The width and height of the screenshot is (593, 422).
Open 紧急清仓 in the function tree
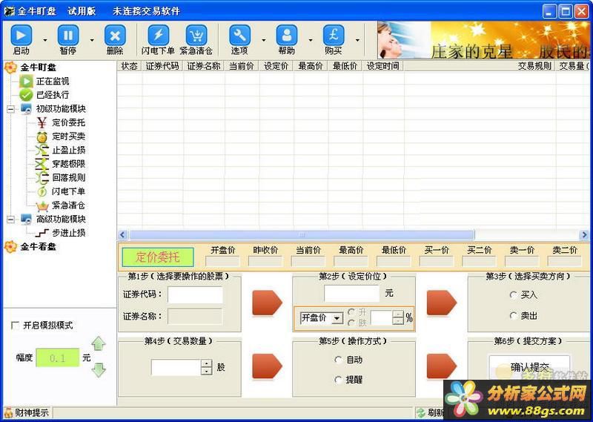click(x=68, y=205)
